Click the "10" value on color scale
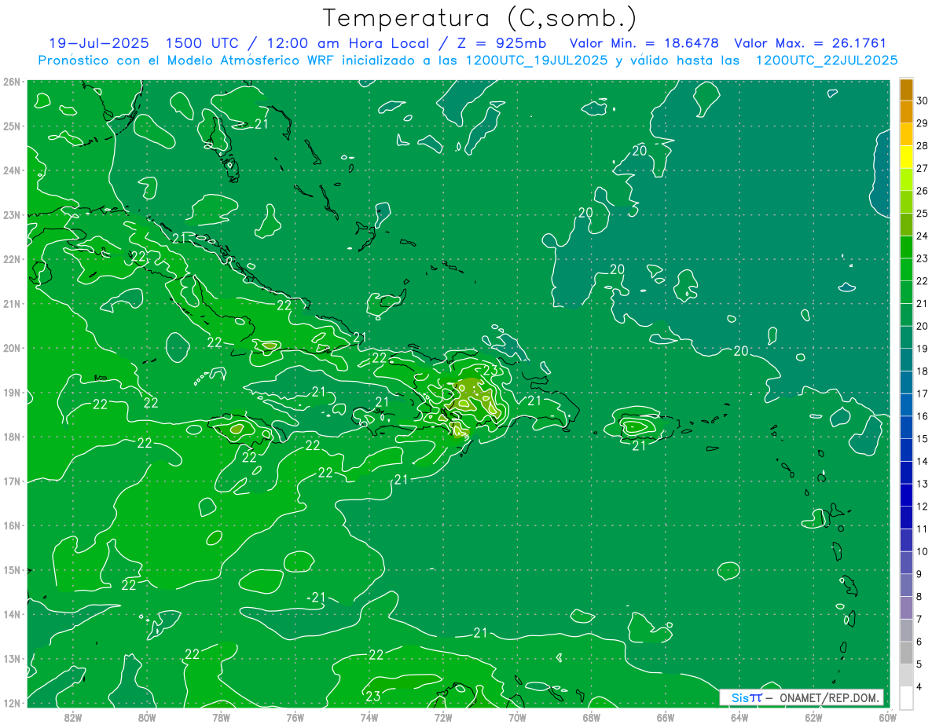Viewport: 943px width, 728px height. tap(923, 551)
